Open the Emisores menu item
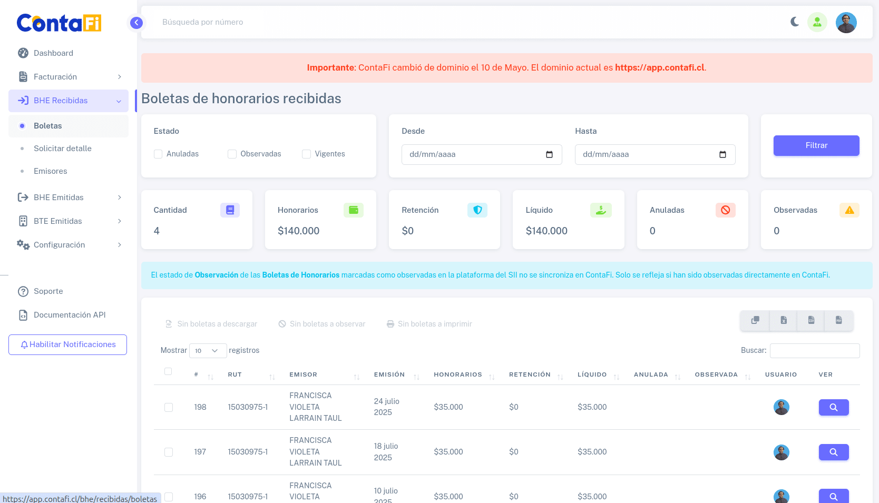The width and height of the screenshot is (879, 503). [50, 171]
